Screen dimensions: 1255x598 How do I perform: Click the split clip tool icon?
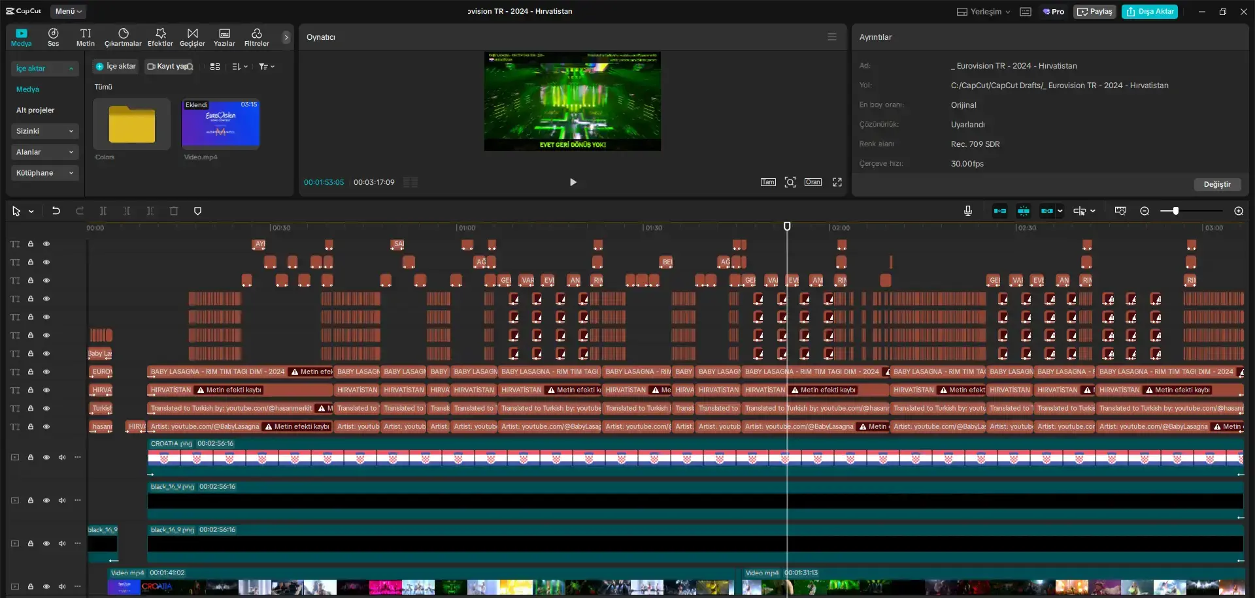[103, 211]
